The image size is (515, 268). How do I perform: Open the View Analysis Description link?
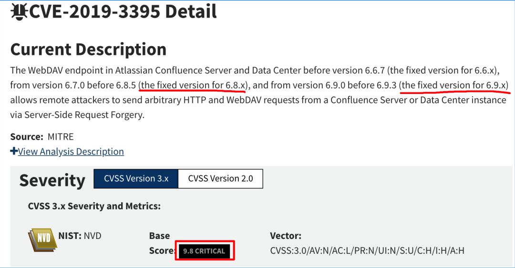click(71, 152)
